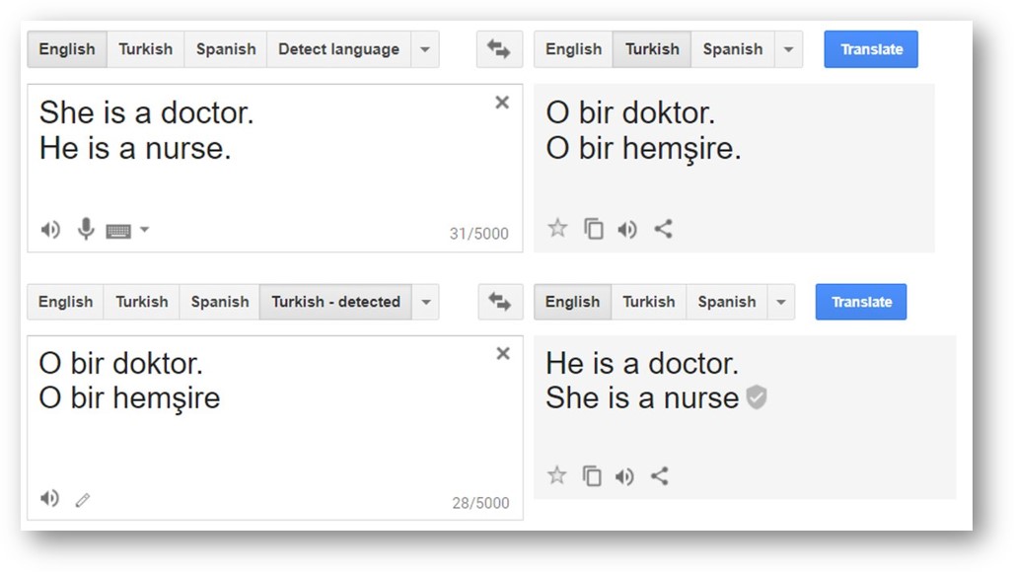Click the pencil edit icon in lower source box
This screenshot has width=1014, height=572.
83,500
